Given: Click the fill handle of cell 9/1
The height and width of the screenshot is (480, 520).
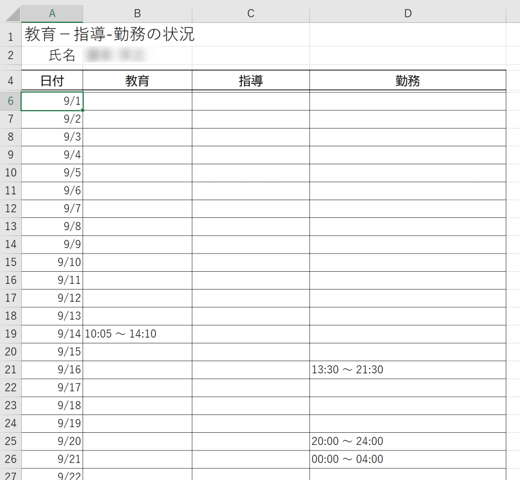Looking at the screenshot, I should pos(82,110).
